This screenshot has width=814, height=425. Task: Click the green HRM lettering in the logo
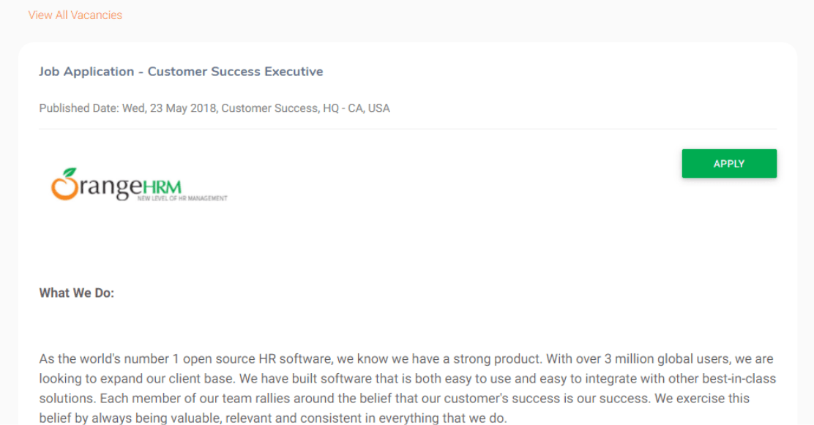pyautogui.click(x=162, y=186)
